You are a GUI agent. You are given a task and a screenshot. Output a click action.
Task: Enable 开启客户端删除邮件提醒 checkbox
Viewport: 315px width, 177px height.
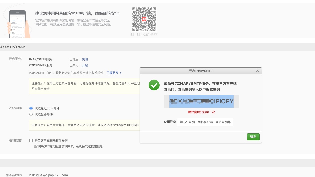coord(31,141)
